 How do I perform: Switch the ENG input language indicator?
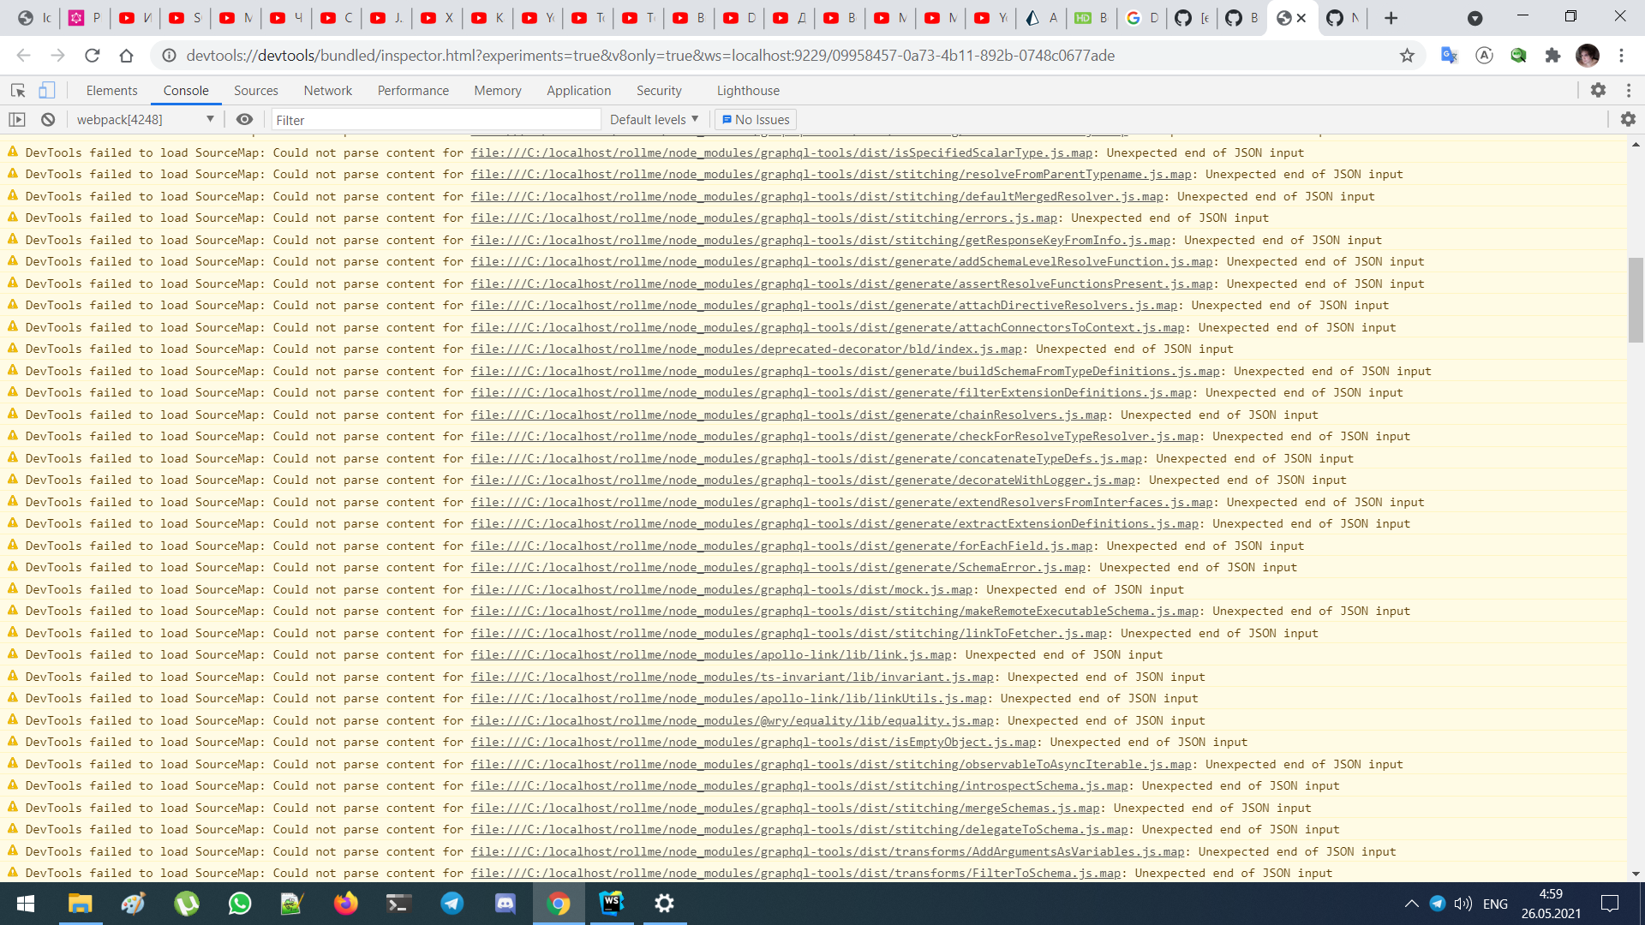pos(1495,904)
